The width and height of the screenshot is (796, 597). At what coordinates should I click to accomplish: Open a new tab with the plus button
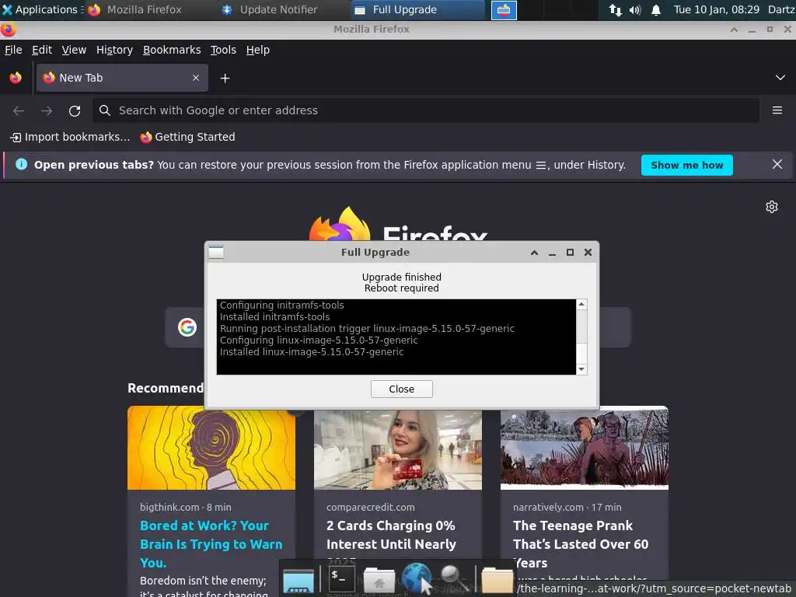(x=225, y=79)
